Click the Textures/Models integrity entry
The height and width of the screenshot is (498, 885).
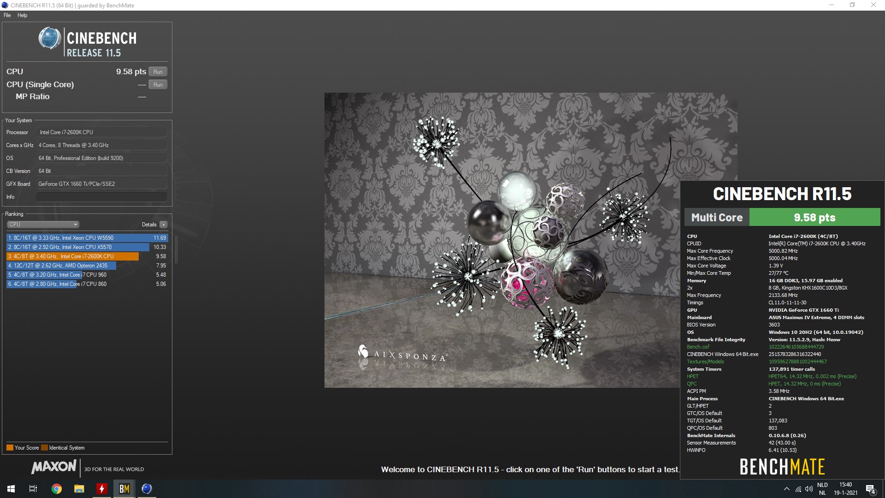[x=757, y=362]
